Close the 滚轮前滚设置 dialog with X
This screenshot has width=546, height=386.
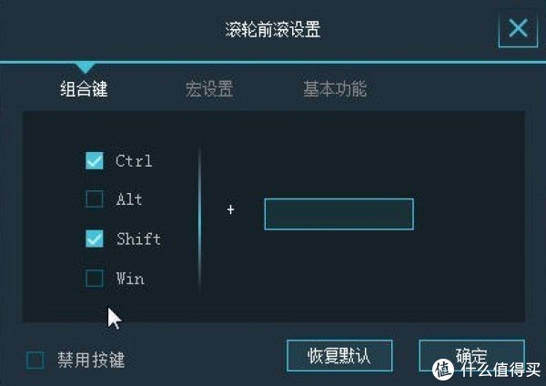pos(518,28)
